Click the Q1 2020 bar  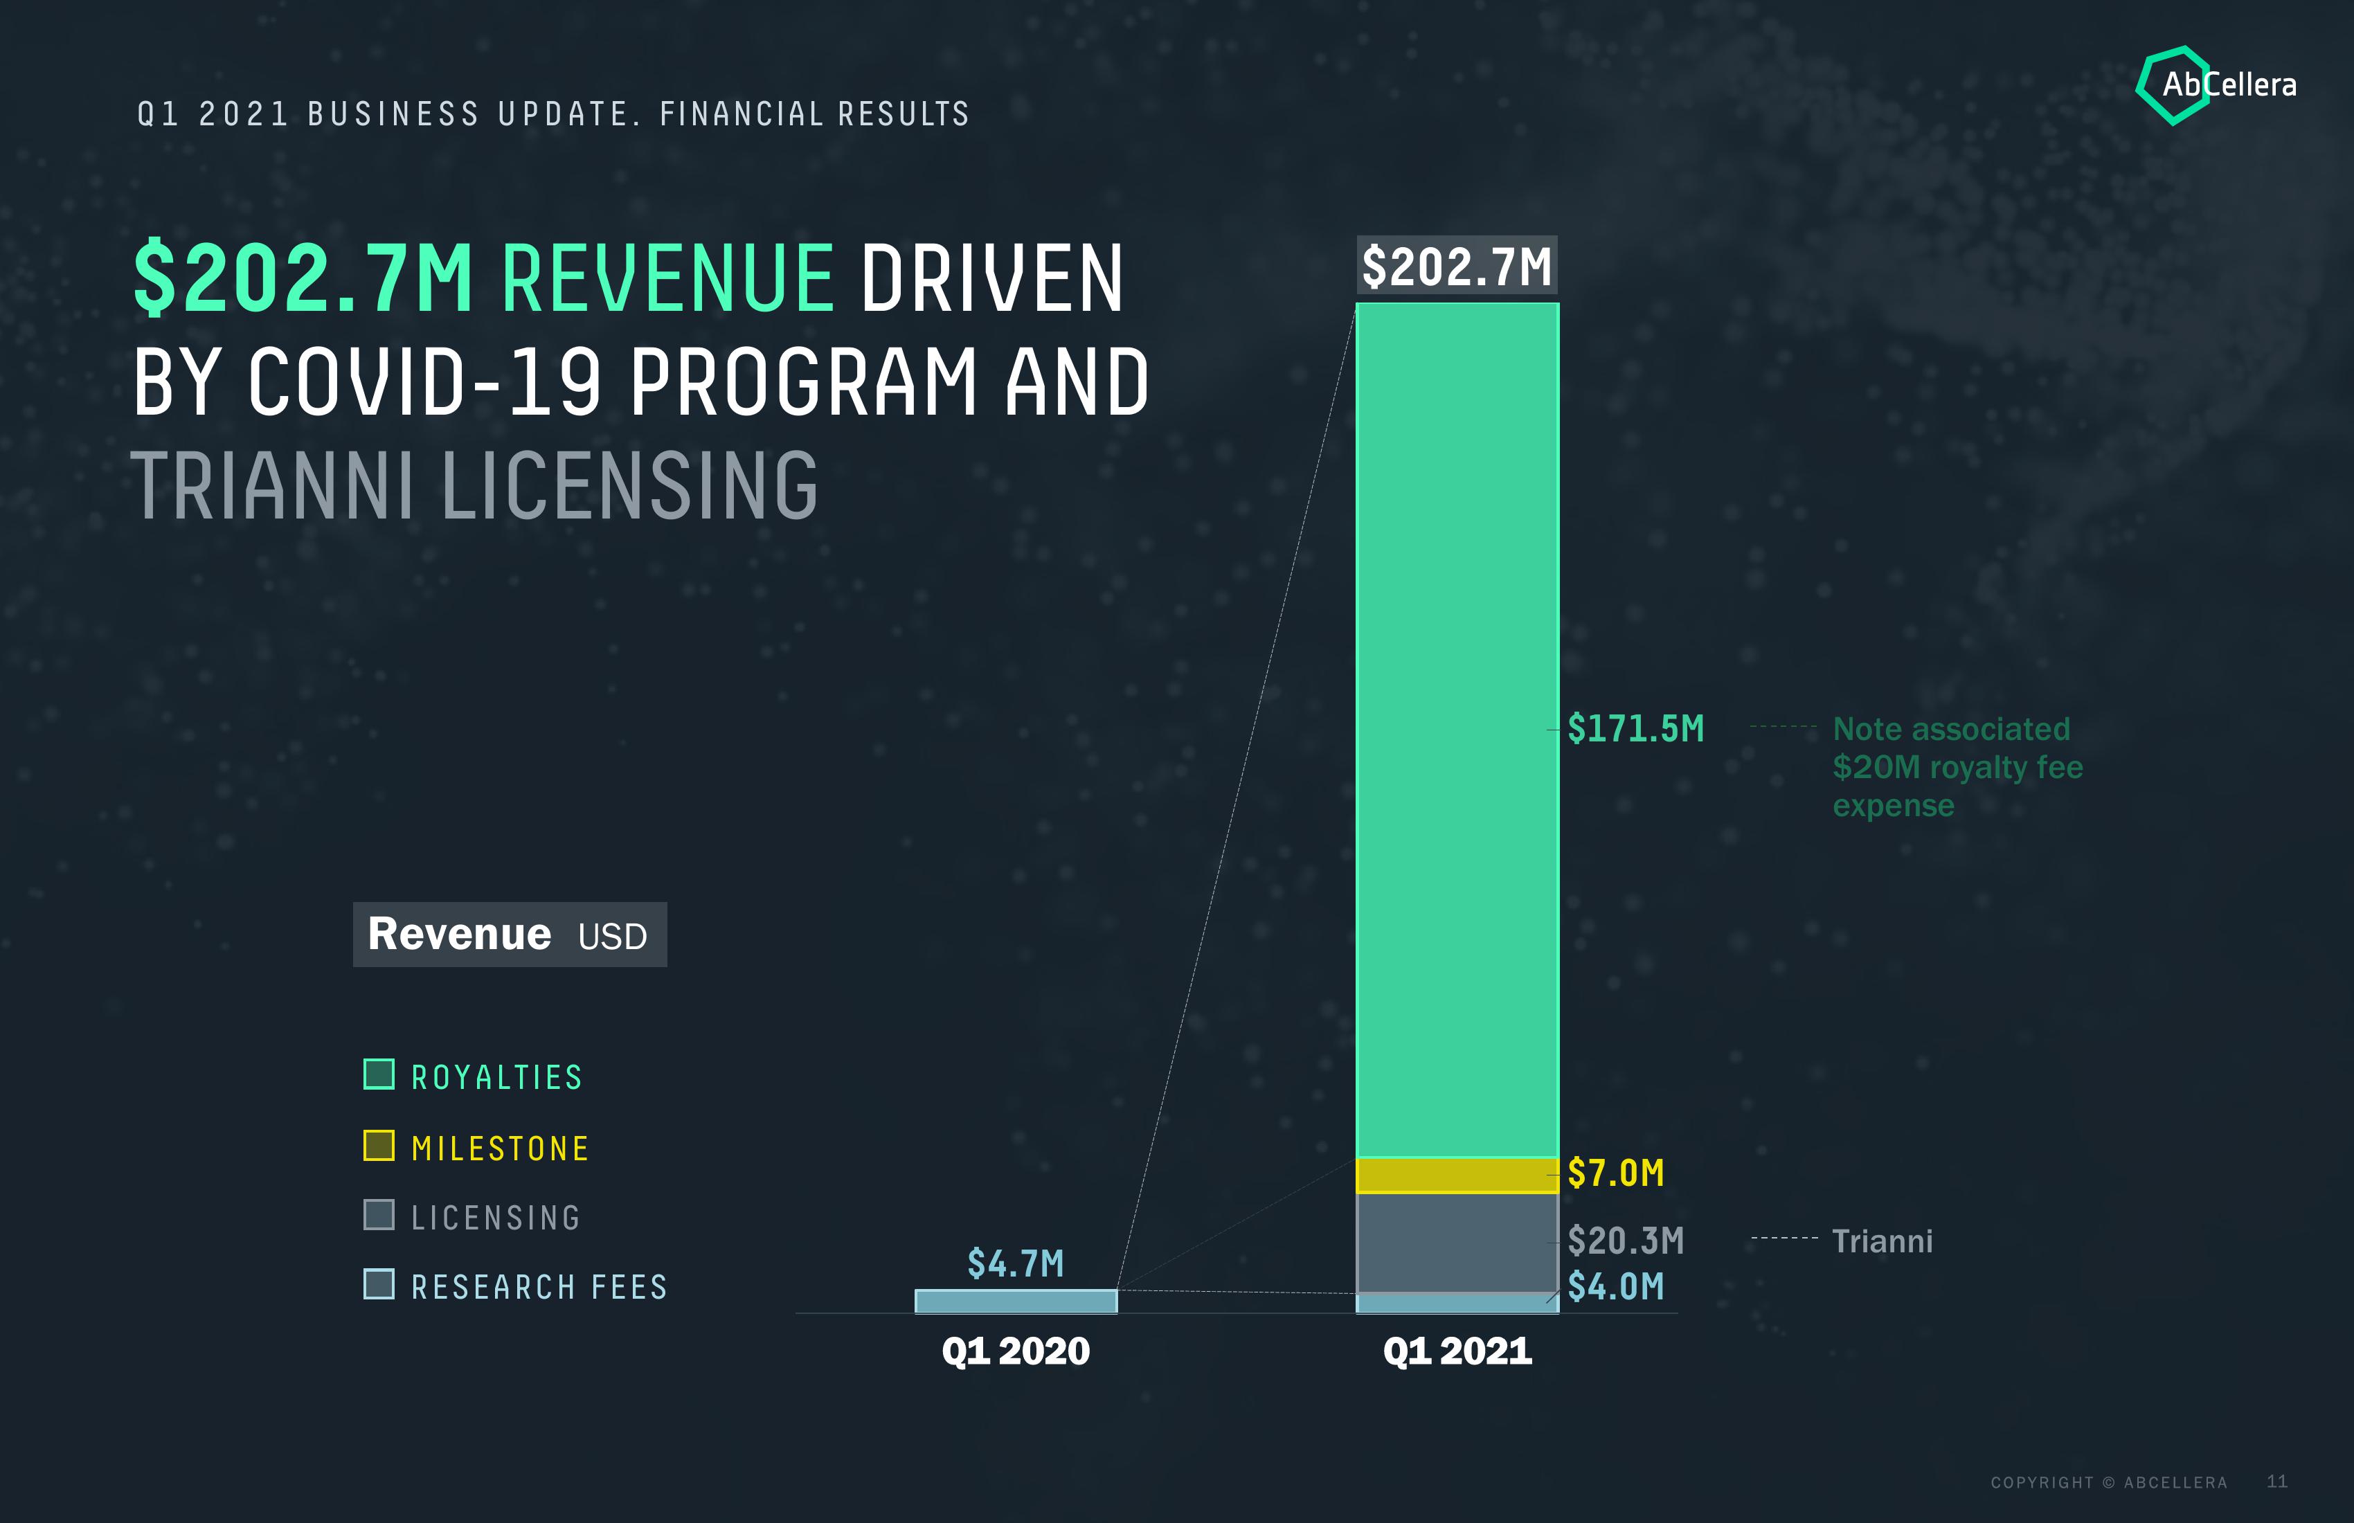[x=1016, y=1301]
